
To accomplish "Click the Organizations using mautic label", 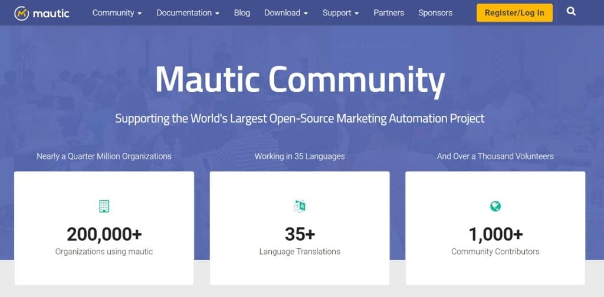I will point(104,252).
